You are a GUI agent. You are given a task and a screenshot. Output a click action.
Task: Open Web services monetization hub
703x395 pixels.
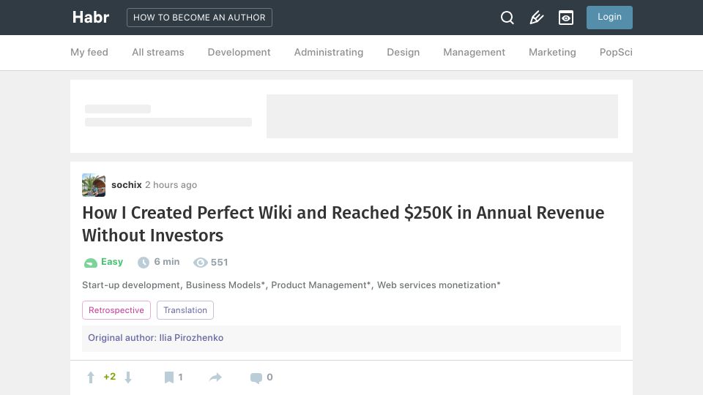438,285
